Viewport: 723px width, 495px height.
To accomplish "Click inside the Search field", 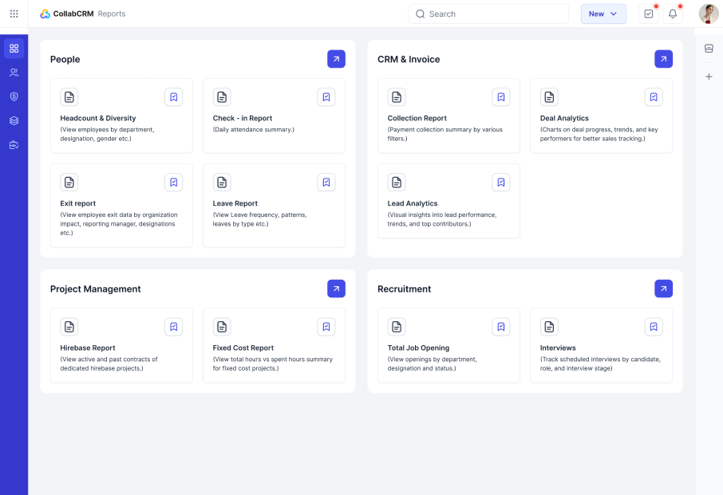I will tap(488, 14).
